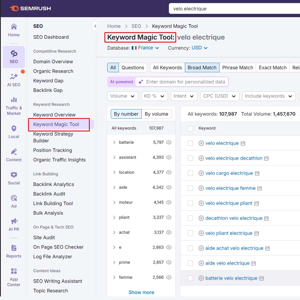Open the France database dropdown
Image resolution: width=300 pixels, height=300 pixels.
pos(145,48)
